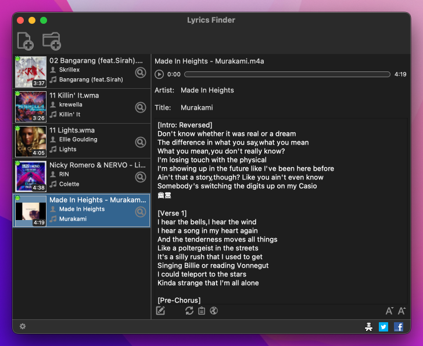Click the 0:00 elapsed time label
423x346 pixels.
(174, 74)
